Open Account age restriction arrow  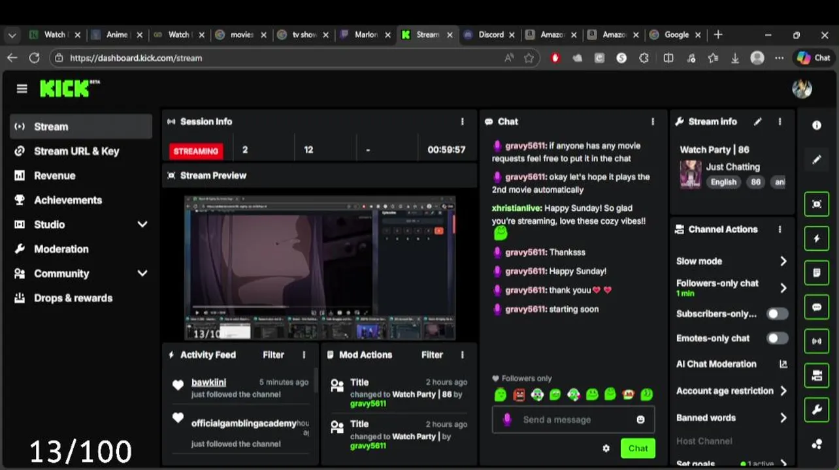point(783,391)
